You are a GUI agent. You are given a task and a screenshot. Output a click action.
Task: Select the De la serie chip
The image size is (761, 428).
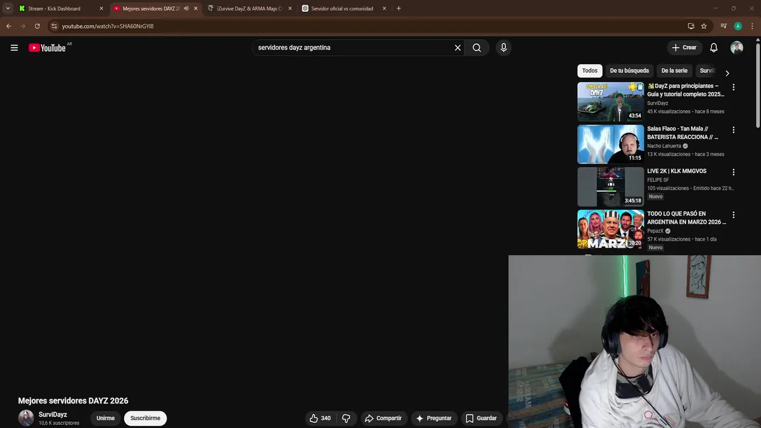(674, 71)
